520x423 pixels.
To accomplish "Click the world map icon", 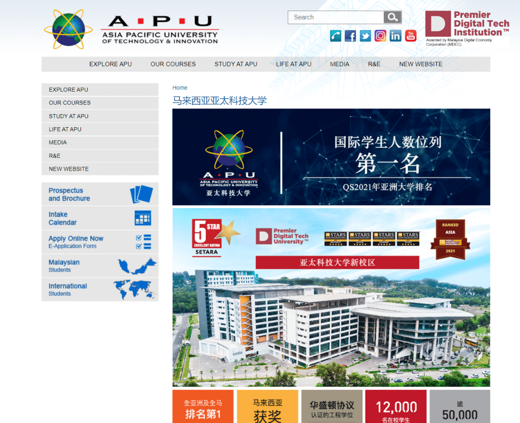I will pyautogui.click(x=135, y=290).
